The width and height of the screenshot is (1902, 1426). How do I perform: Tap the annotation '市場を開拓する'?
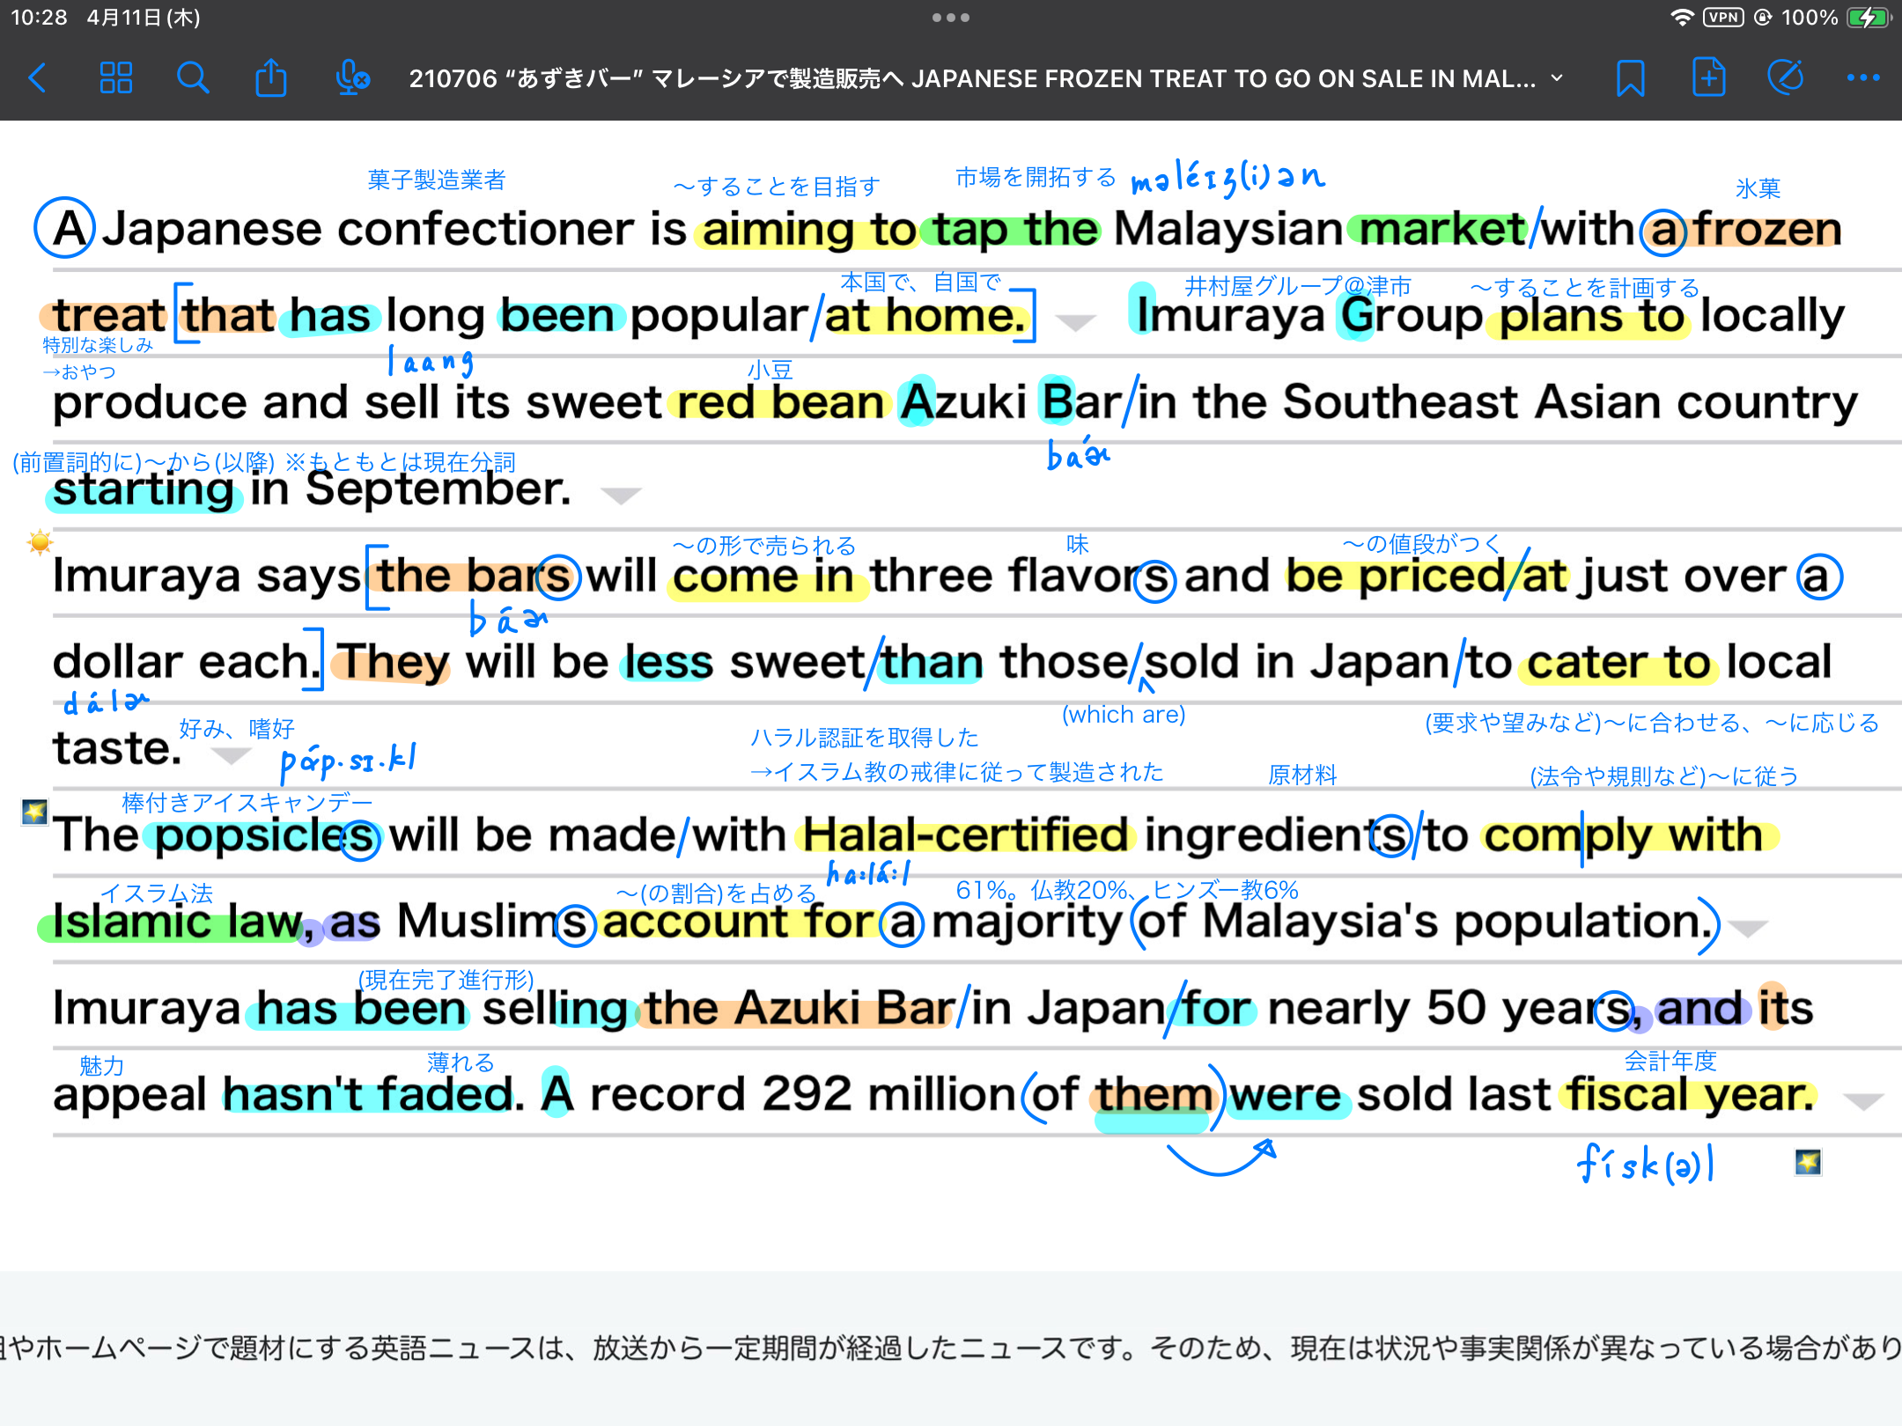tap(1036, 177)
